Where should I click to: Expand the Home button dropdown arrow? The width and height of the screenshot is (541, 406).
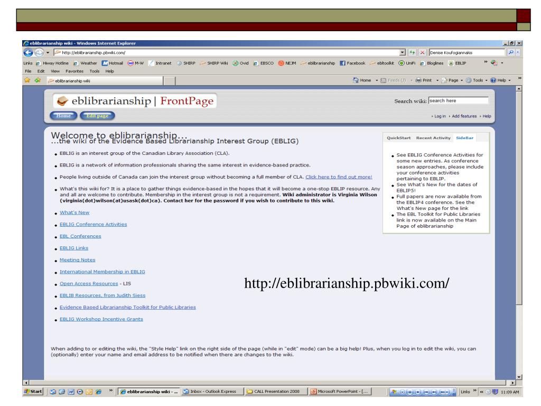click(376, 80)
